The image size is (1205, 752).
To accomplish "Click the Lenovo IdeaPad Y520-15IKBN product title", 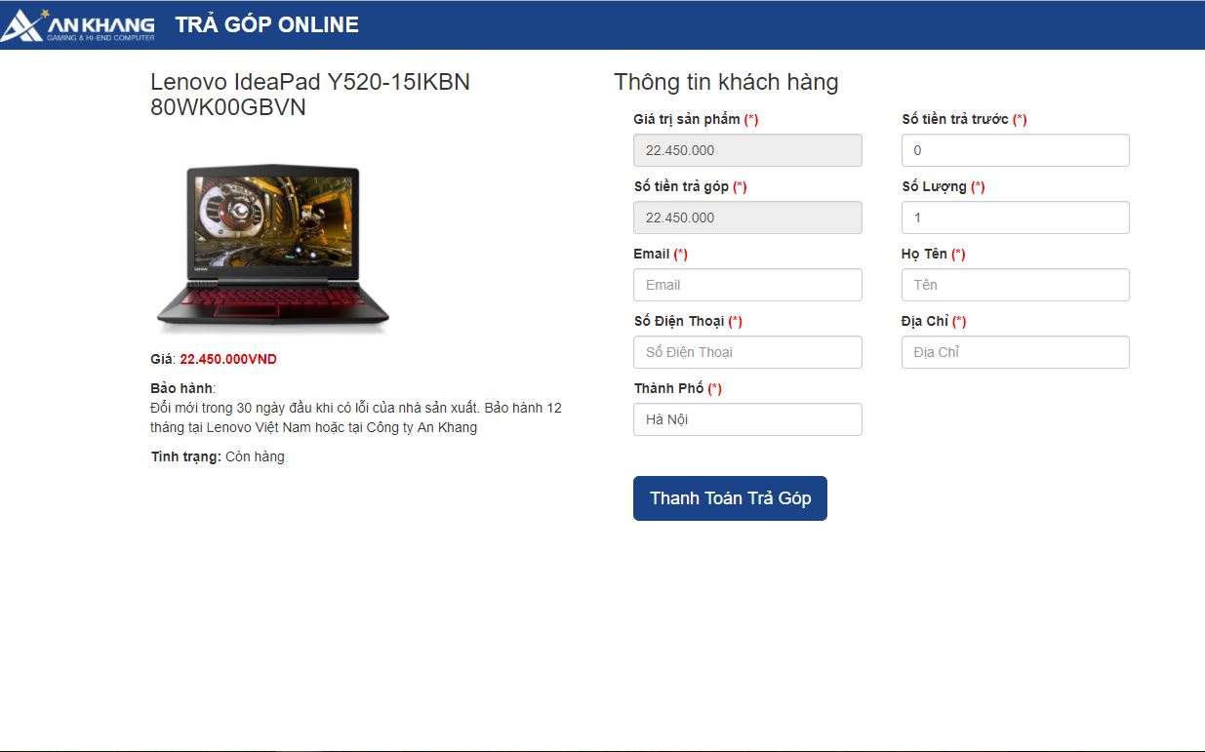I will tap(310, 95).
